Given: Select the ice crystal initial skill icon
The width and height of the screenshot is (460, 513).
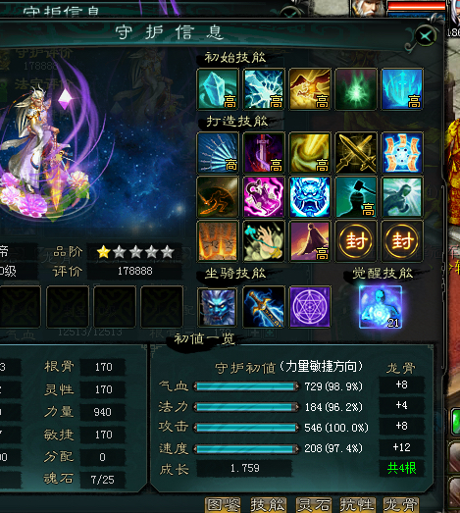Looking at the screenshot, I should 218,89.
